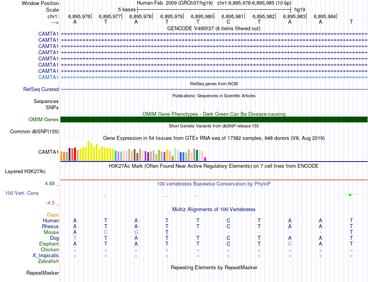Open the 'OMIM Gene Phenotypes' track title
This screenshot has height=282, width=368.
coord(214,114)
